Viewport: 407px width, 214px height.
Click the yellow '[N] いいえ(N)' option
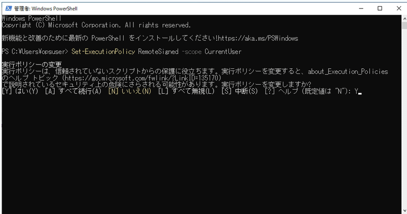(x=130, y=91)
